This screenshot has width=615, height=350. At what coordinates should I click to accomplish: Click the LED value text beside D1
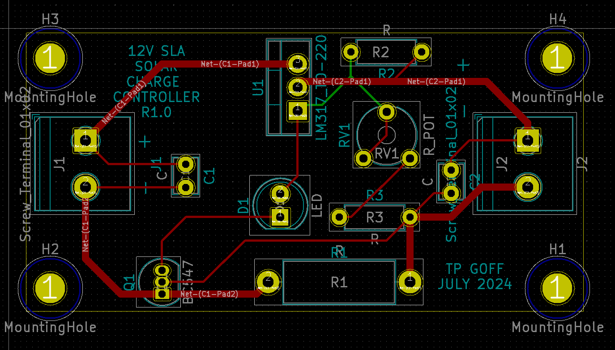pyautogui.click(x=316, y=206)
